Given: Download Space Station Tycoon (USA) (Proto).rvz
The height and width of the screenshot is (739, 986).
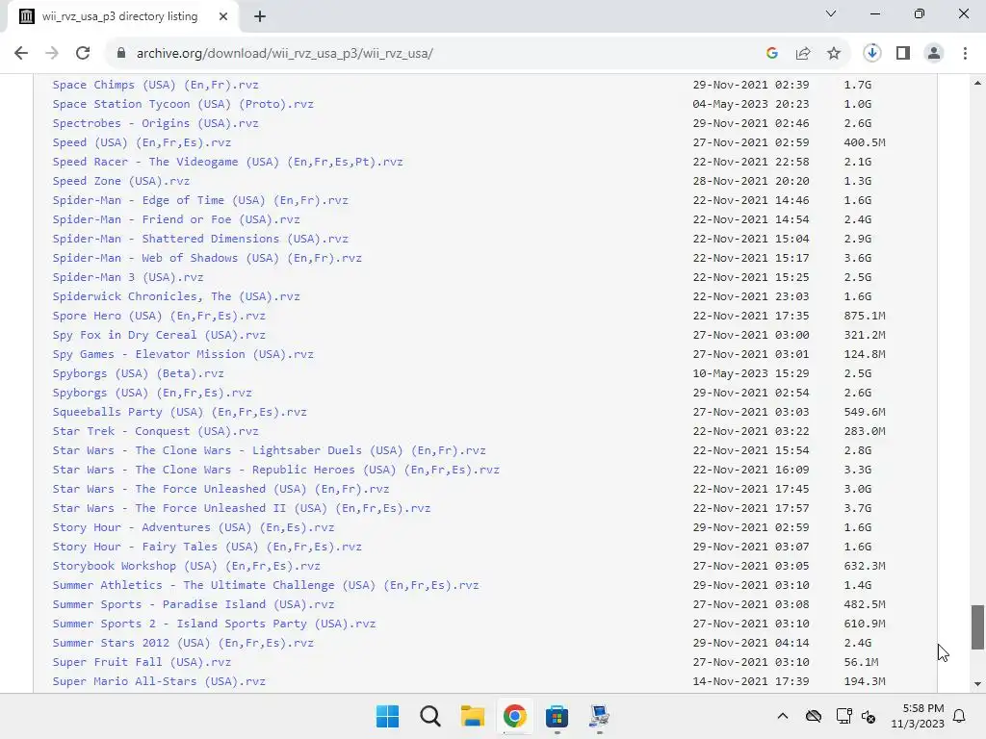Looking at the screenshot, I should click(x=183, y=104).
